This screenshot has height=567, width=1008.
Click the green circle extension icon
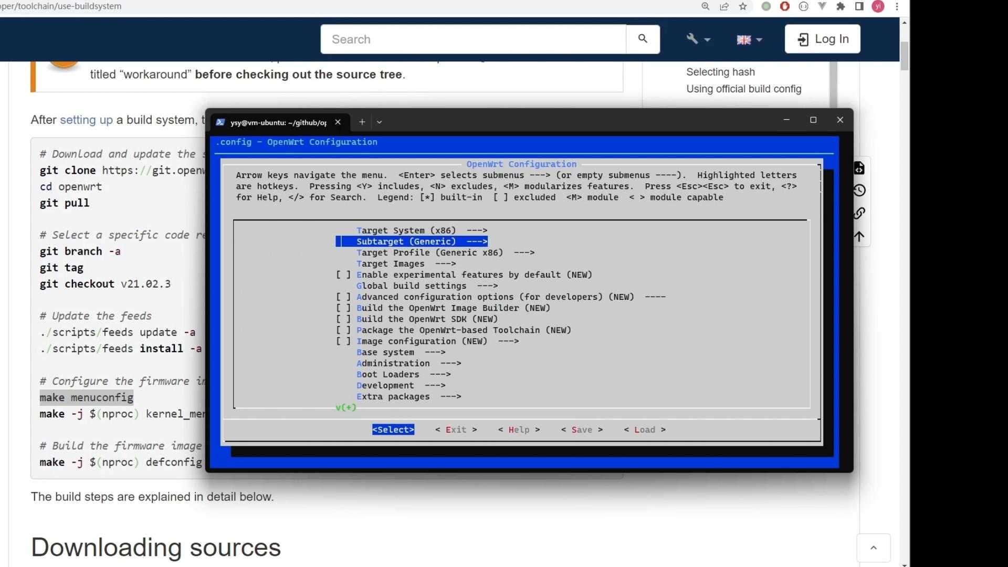click(766, 6)
